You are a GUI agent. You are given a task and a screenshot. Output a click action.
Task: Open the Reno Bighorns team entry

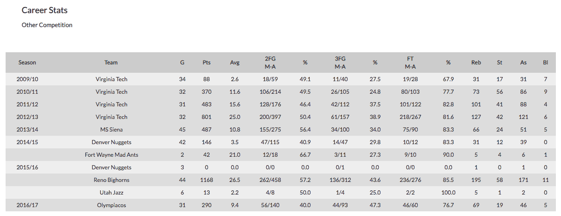[111, 180]
